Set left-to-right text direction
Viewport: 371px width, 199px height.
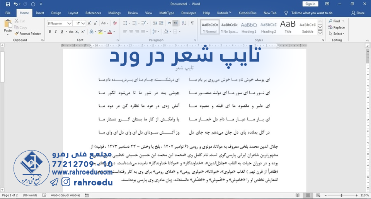[x=169, y=23]
